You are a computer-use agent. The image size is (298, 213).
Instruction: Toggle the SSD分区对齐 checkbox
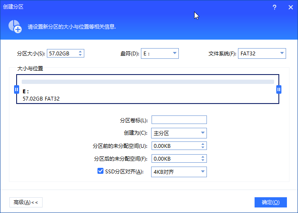point(100,171)
